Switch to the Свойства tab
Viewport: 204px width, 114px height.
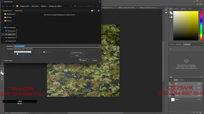click(172, 44)
